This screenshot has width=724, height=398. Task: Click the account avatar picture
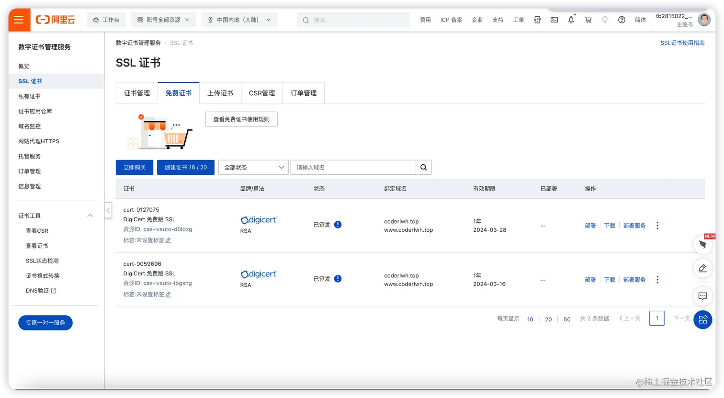pos(704,20)
